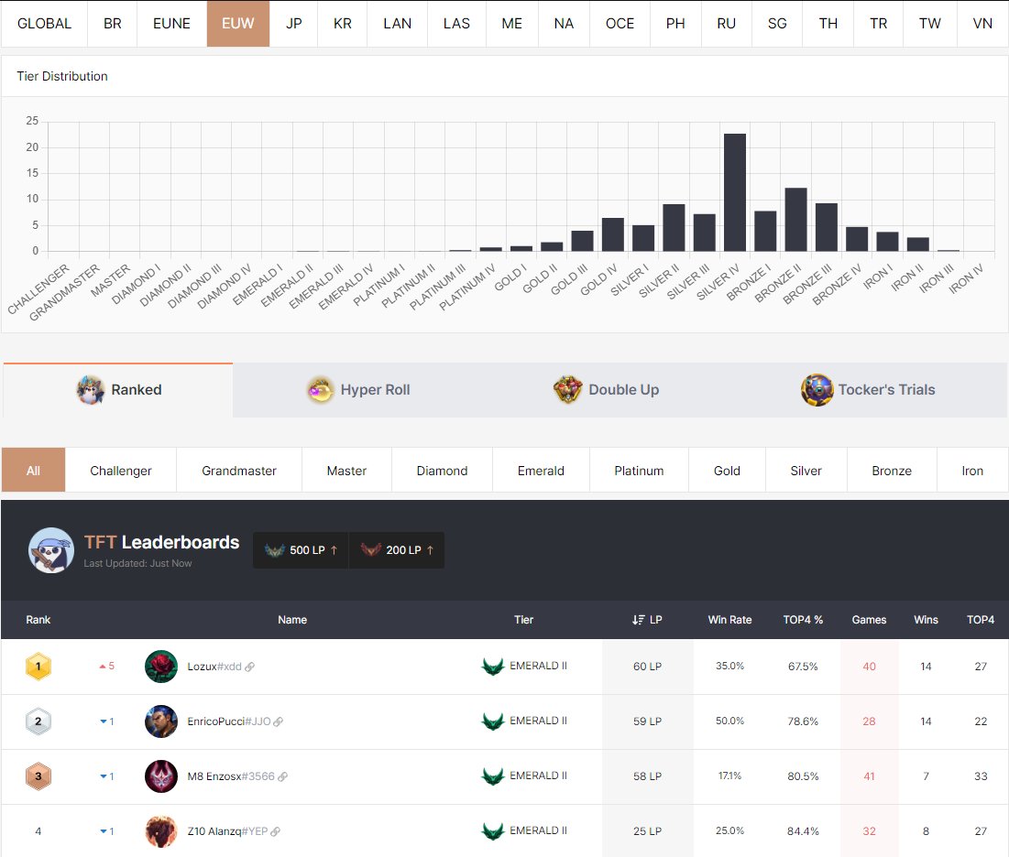Select the All tier filter
The width and height of the screenshot is (1009, 857).
pyautogui.click(x=34, y=471)
